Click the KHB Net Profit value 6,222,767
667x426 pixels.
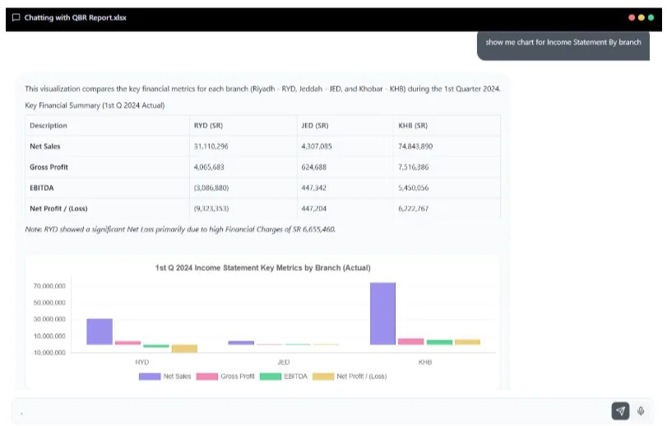tap(414, 209)
